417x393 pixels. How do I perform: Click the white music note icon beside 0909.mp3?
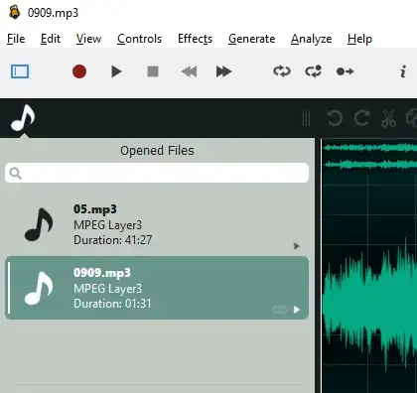[x=39, y=288]
